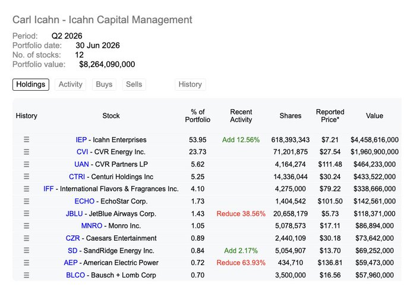Click share count 3,500,000
Image resolution: width=404 pixels, height=287 pixels.
tap(291, 275)
